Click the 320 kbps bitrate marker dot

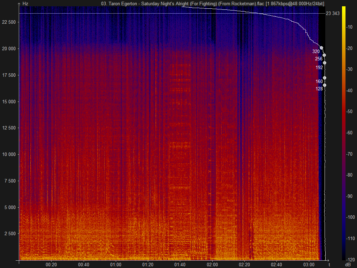(321, 48)
